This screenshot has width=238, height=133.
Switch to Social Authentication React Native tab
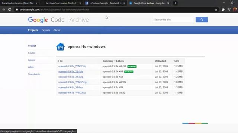tap(17, 3)
